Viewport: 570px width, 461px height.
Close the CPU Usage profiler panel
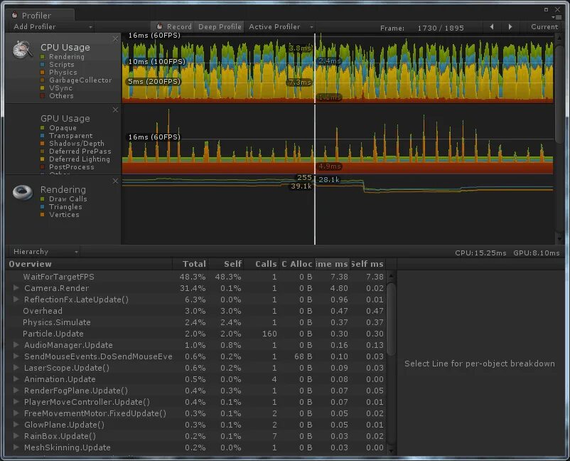115,39
